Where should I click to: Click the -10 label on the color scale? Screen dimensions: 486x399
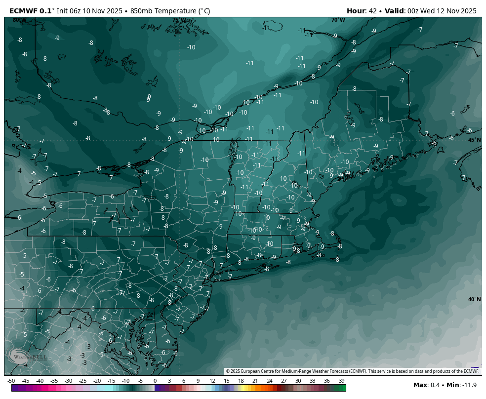click(126, 381)
